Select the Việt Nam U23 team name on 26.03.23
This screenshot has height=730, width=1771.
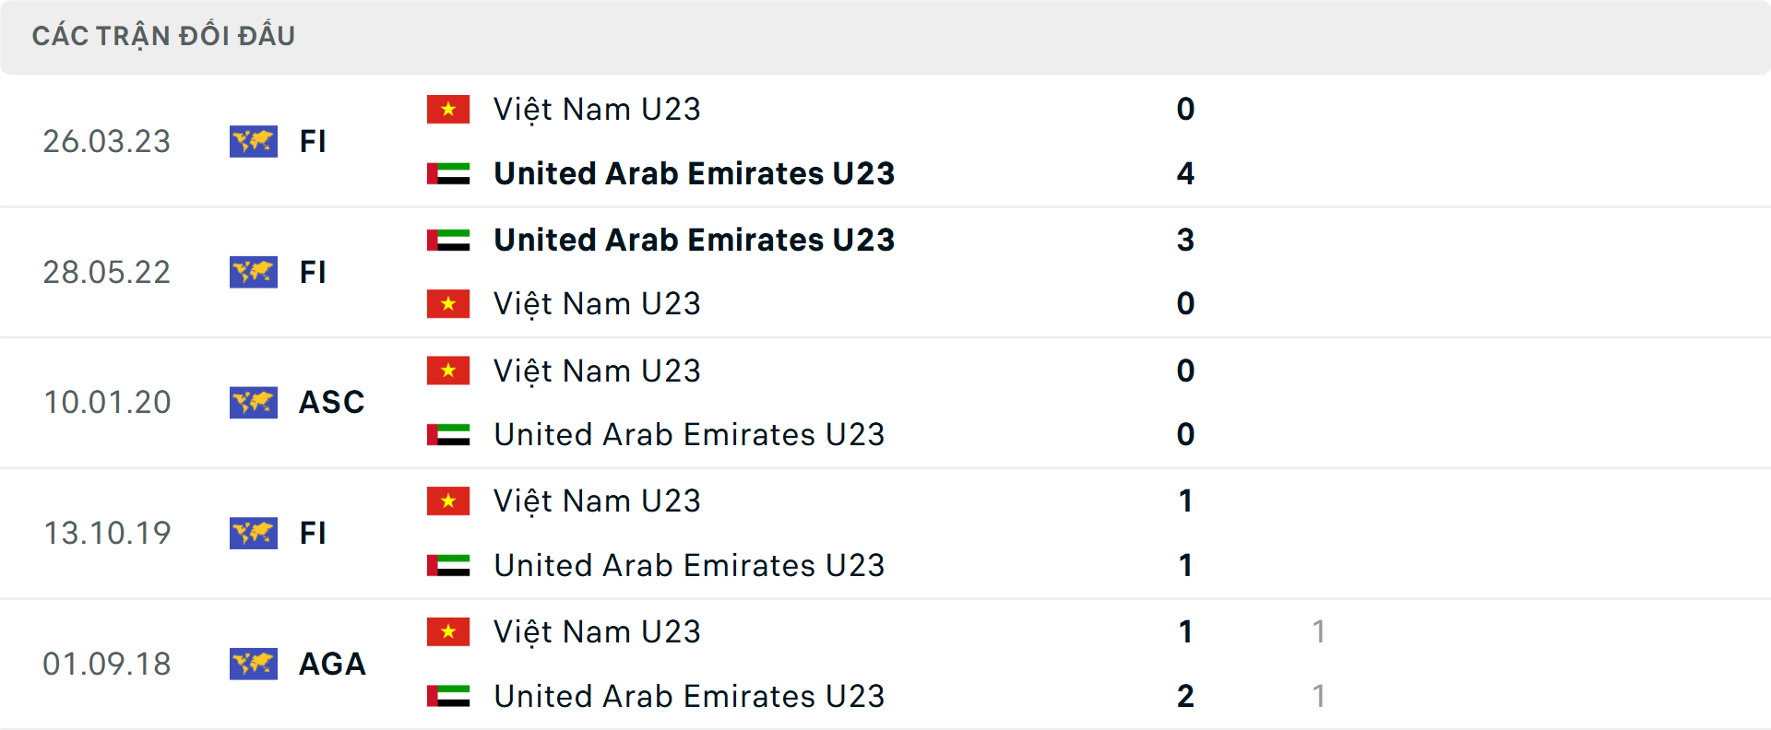596,109
